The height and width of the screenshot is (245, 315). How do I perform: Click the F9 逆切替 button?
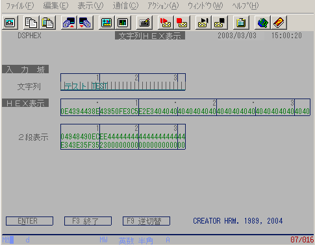[x=146, y=221]
